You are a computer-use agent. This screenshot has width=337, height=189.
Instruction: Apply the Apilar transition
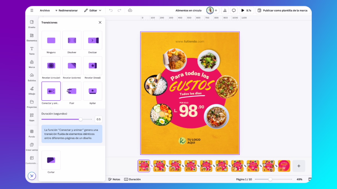click(x=93, y=91)
